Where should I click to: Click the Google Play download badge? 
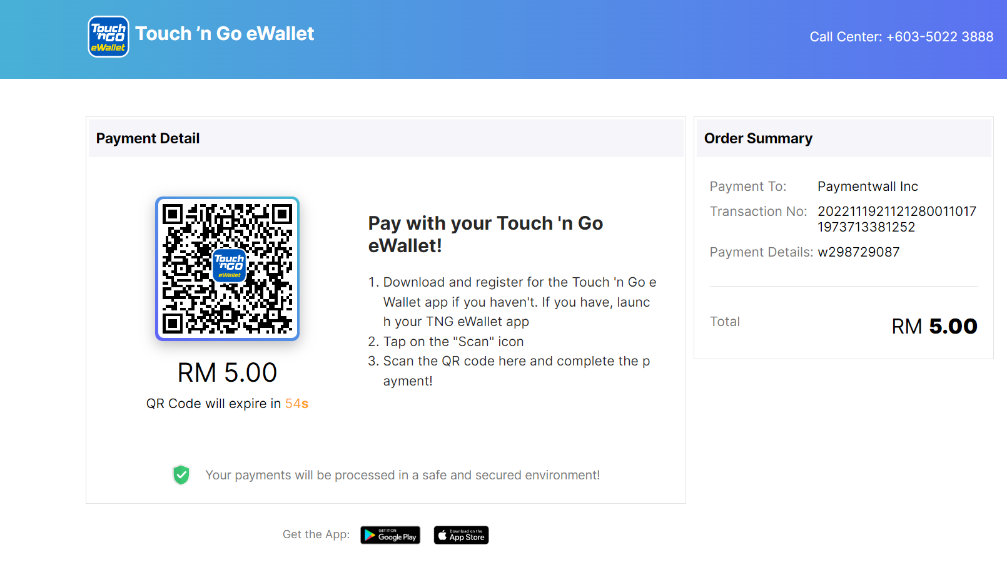tap(390, 535)
